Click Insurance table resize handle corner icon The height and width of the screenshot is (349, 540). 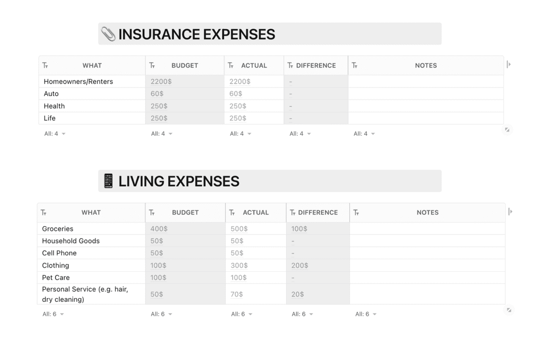pyautogui.click(x=507, y=130)
